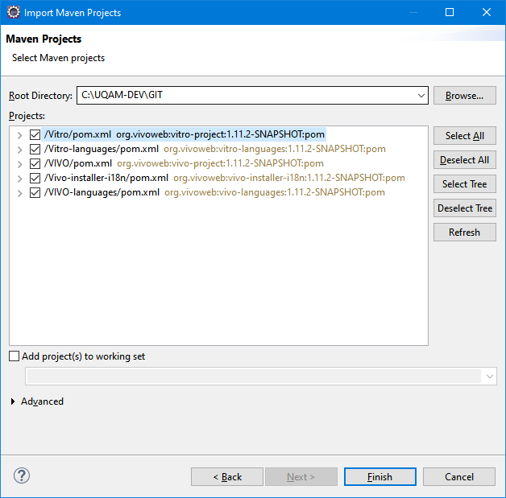Maximize the Import Maven Projects window
506x498 pixels.
(450, 12)
